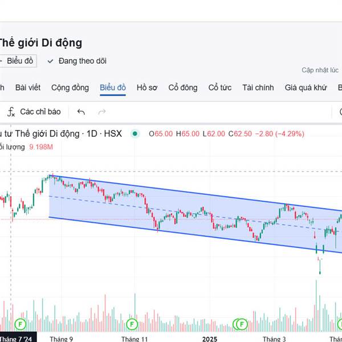Click the green market status dot

tap(135, 134)
